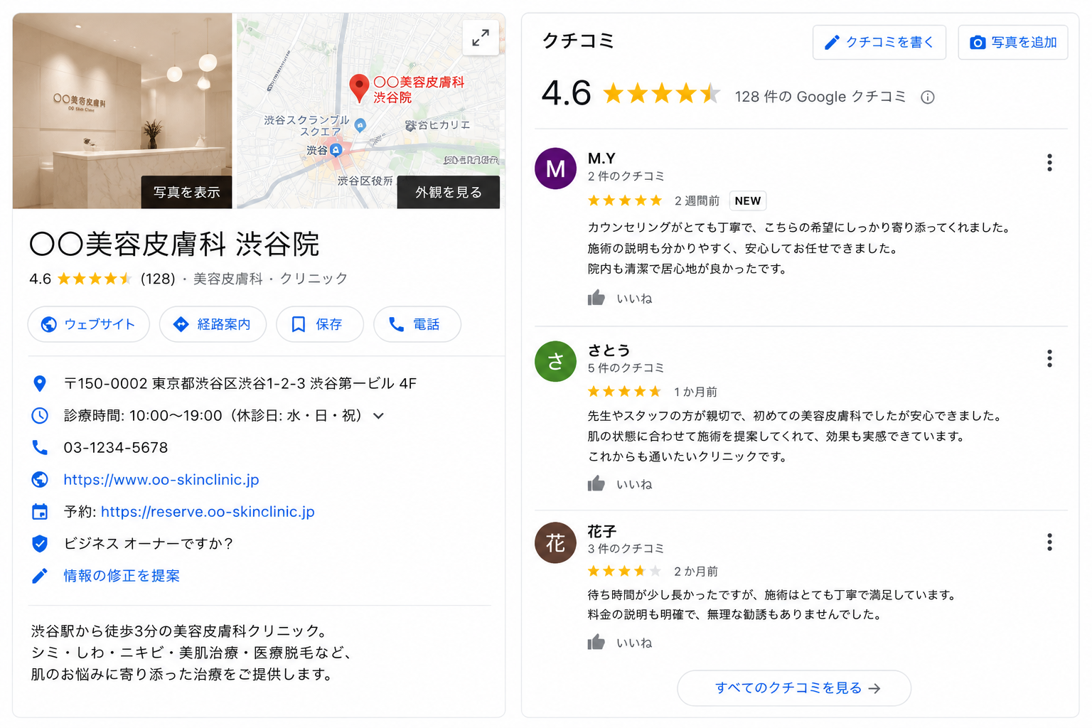
Task: Toggle the 保存 bookmark button
Action: click(319, 324)
